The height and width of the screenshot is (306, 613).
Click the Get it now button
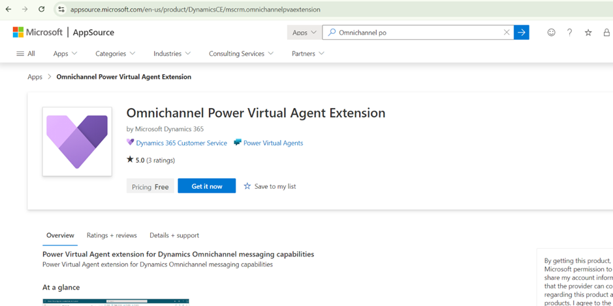pos(206,186)
